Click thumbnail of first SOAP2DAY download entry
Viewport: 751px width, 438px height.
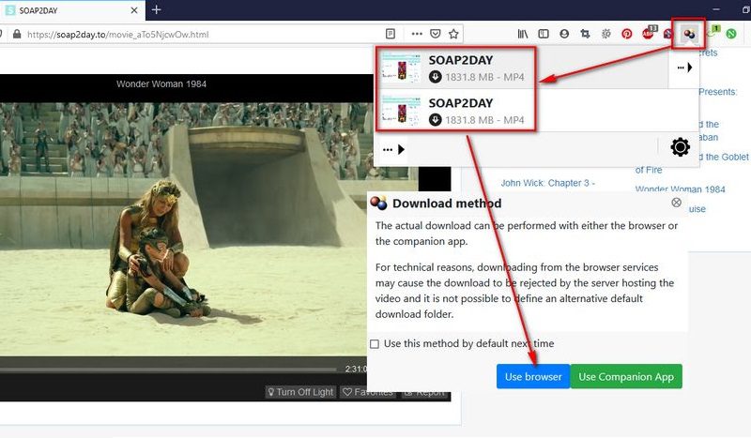pyautogui.click(x=401, y=68)
